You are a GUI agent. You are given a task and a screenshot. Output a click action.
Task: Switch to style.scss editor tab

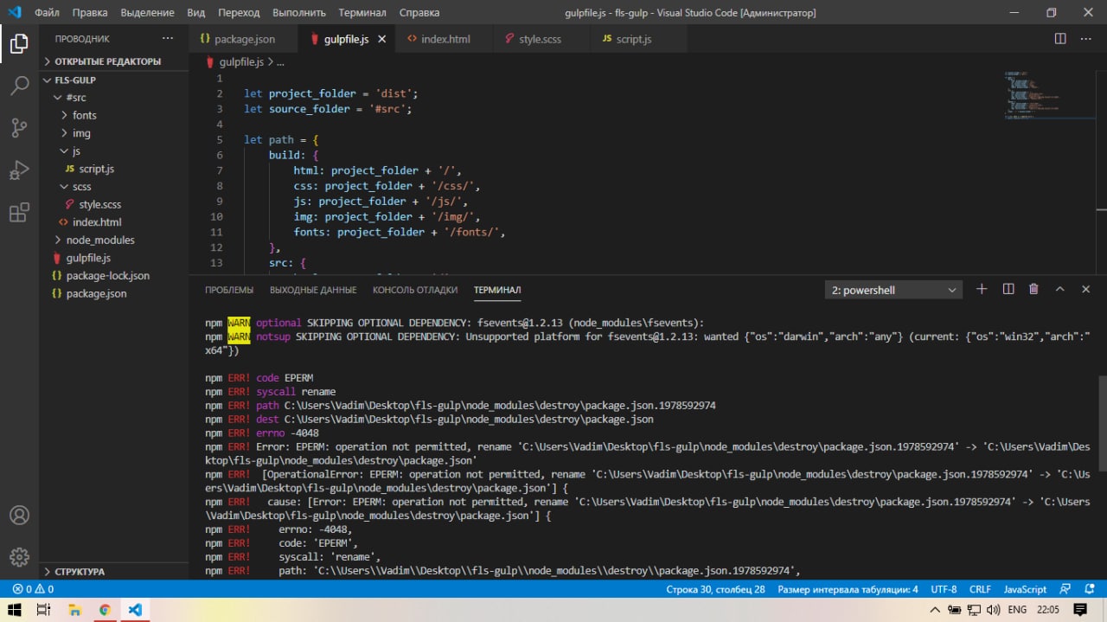(540, 39)
